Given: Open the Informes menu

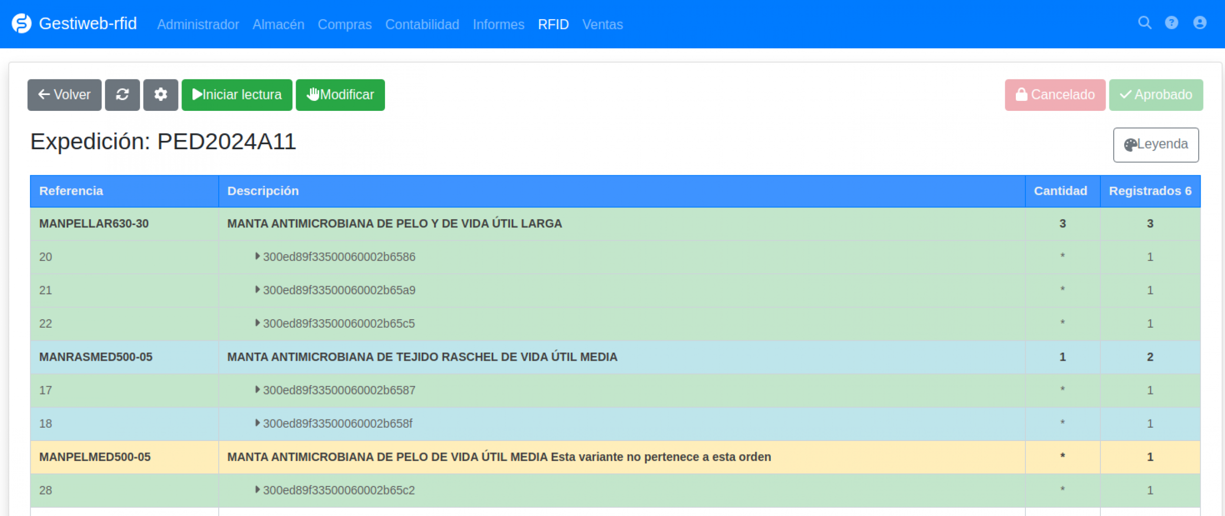Looking at the screenshot, I should click(499, 24).
